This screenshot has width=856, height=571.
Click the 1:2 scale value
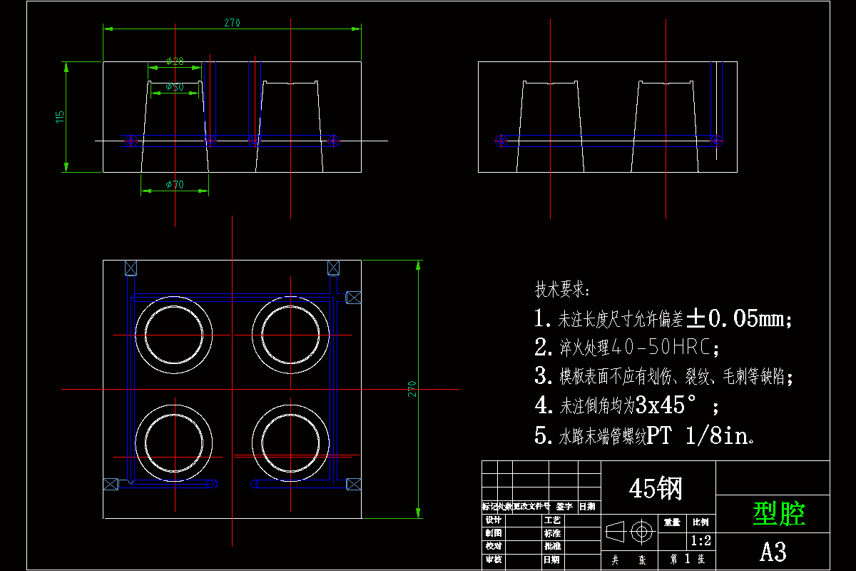pos(700,540)
